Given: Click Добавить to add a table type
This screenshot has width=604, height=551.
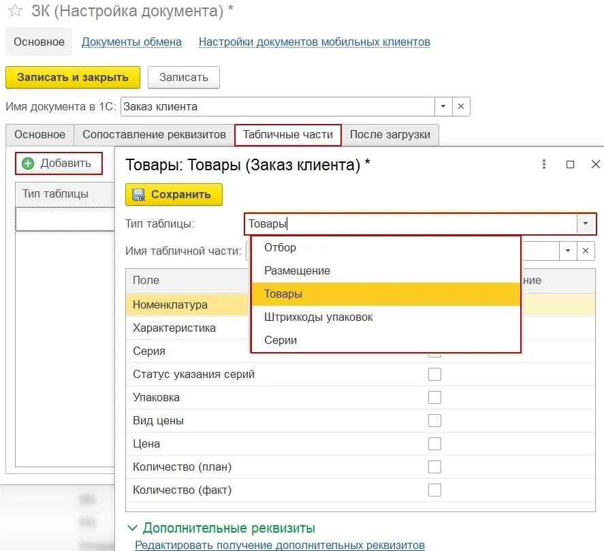Looking at the screenshot, I should tap(59, 163).
